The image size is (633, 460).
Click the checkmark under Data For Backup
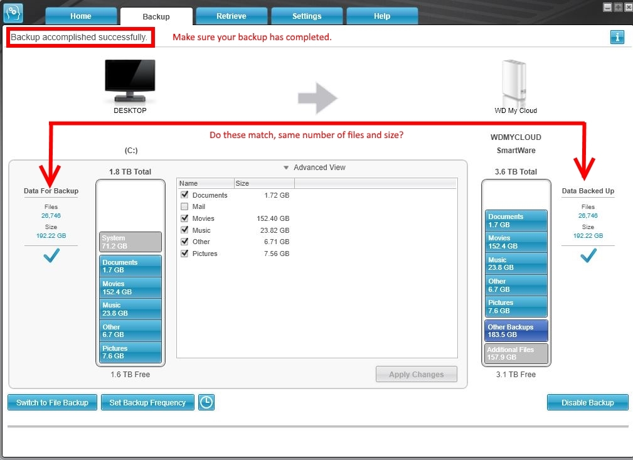pos(51,255)
